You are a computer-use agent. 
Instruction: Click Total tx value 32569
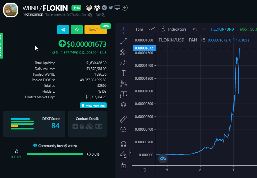tap(102, 86)
